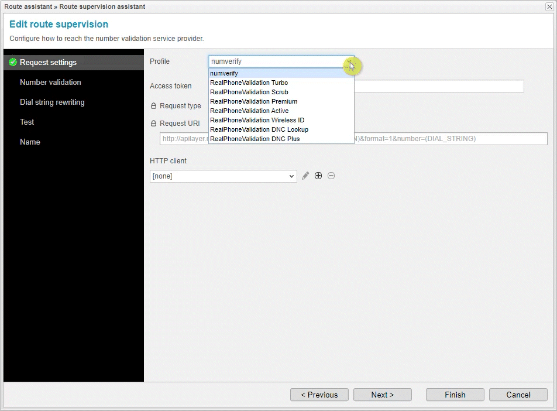This screenshot has width=557, height=411.
Task: Choose RealPhoneValidation DNC Lookup profile
Action: 281,129
